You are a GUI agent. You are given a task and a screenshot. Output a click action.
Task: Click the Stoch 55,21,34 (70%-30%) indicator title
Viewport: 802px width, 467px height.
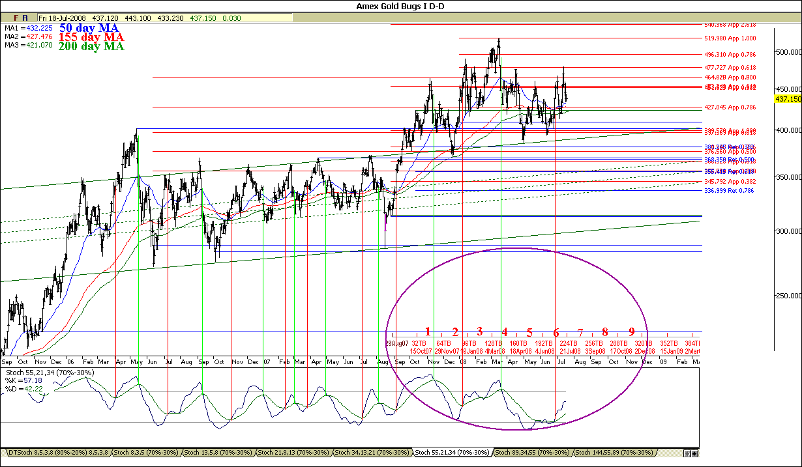pos(50,373)
